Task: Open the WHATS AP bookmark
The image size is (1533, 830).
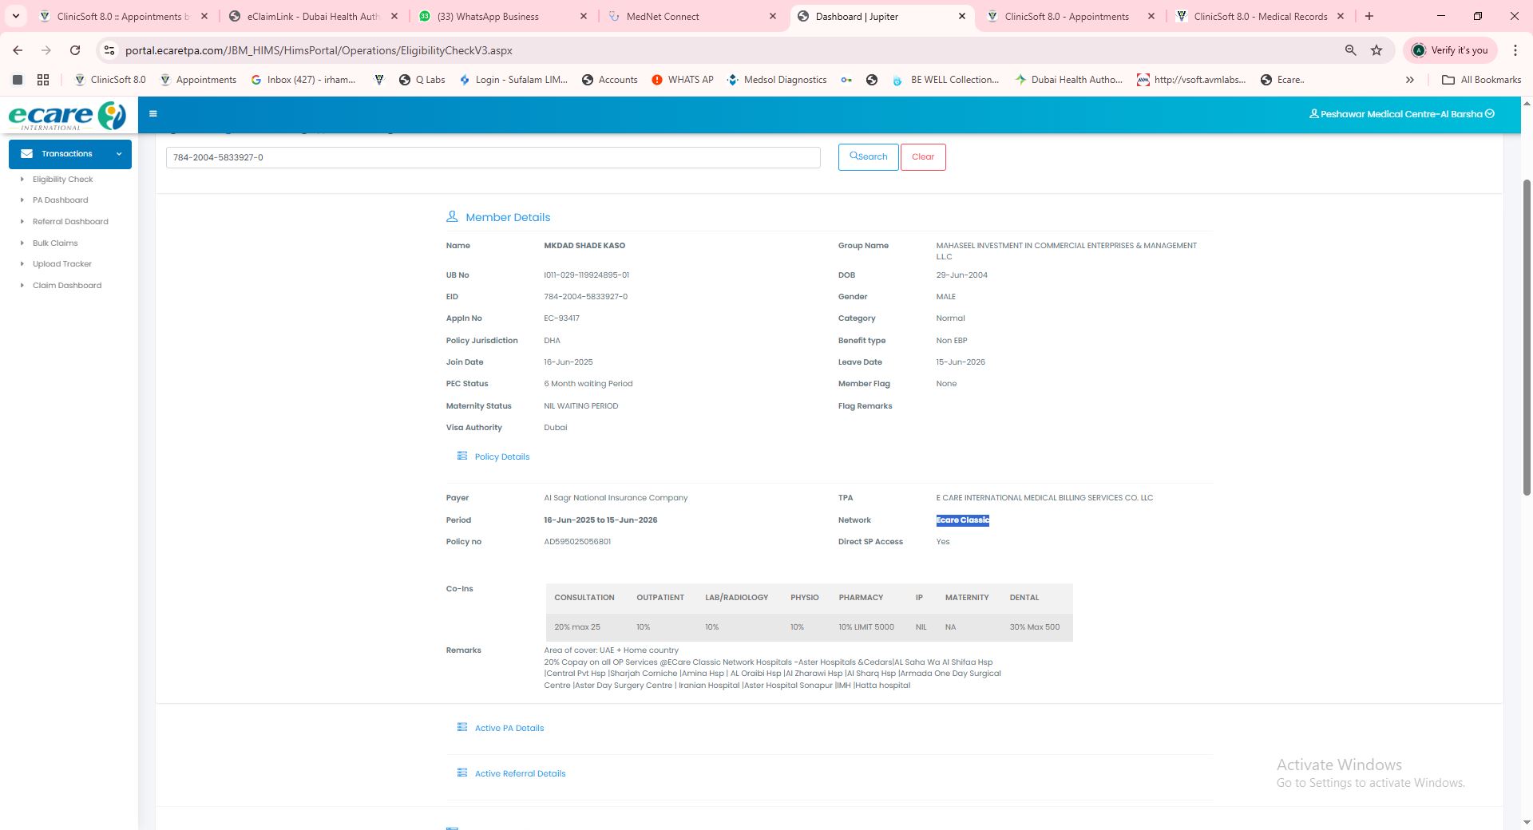Action: [x=682, y=80]
